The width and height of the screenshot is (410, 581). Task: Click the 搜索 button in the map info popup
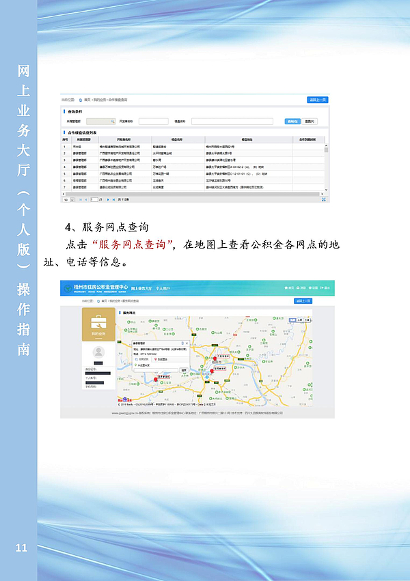[184, 370]
